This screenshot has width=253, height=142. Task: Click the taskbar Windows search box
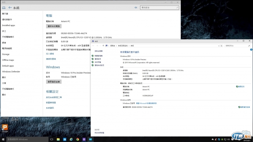[x=28, y=139]
